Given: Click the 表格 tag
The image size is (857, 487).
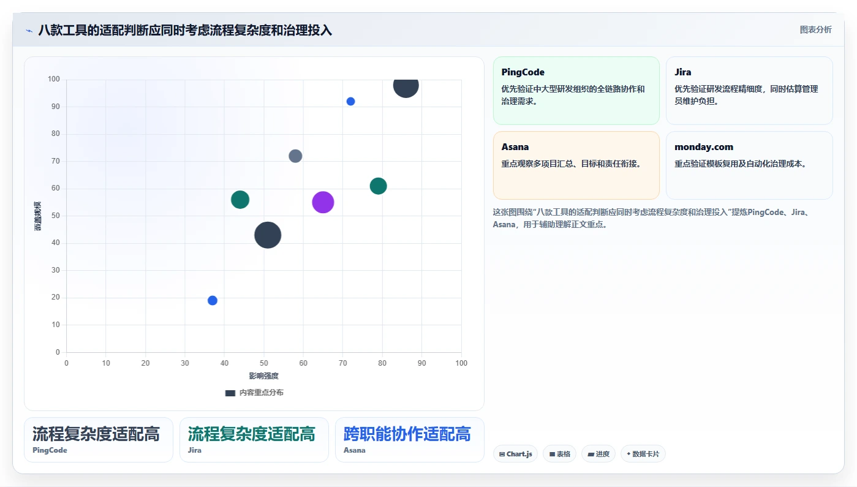Looking at the screenshot, I should pos(559,454).
